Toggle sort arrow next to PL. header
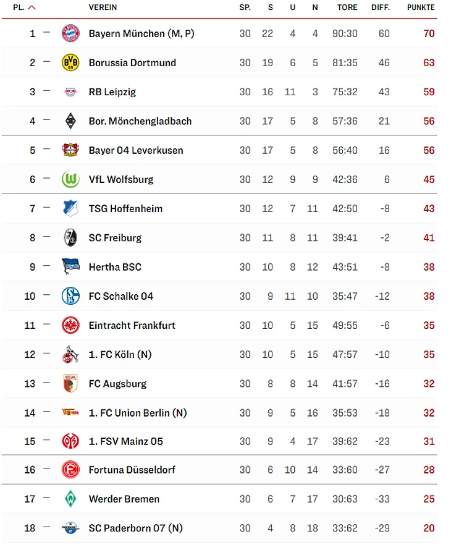The image size is (451, 547). [x=32, y=8]
